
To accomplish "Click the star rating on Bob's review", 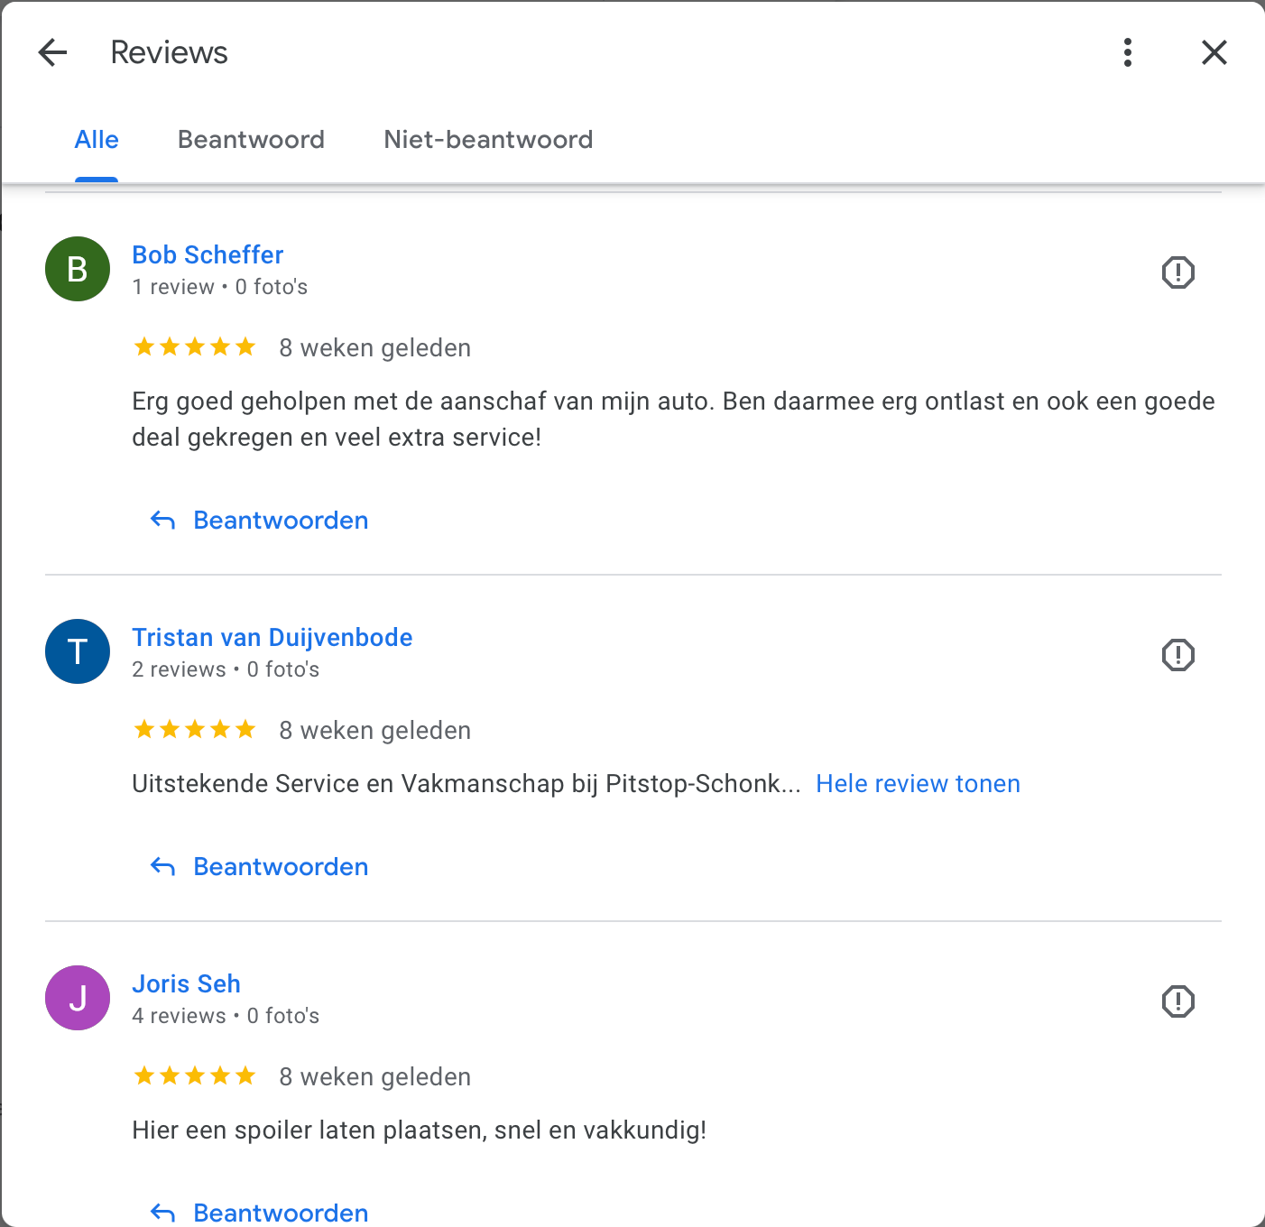I will tap(195, 347).
